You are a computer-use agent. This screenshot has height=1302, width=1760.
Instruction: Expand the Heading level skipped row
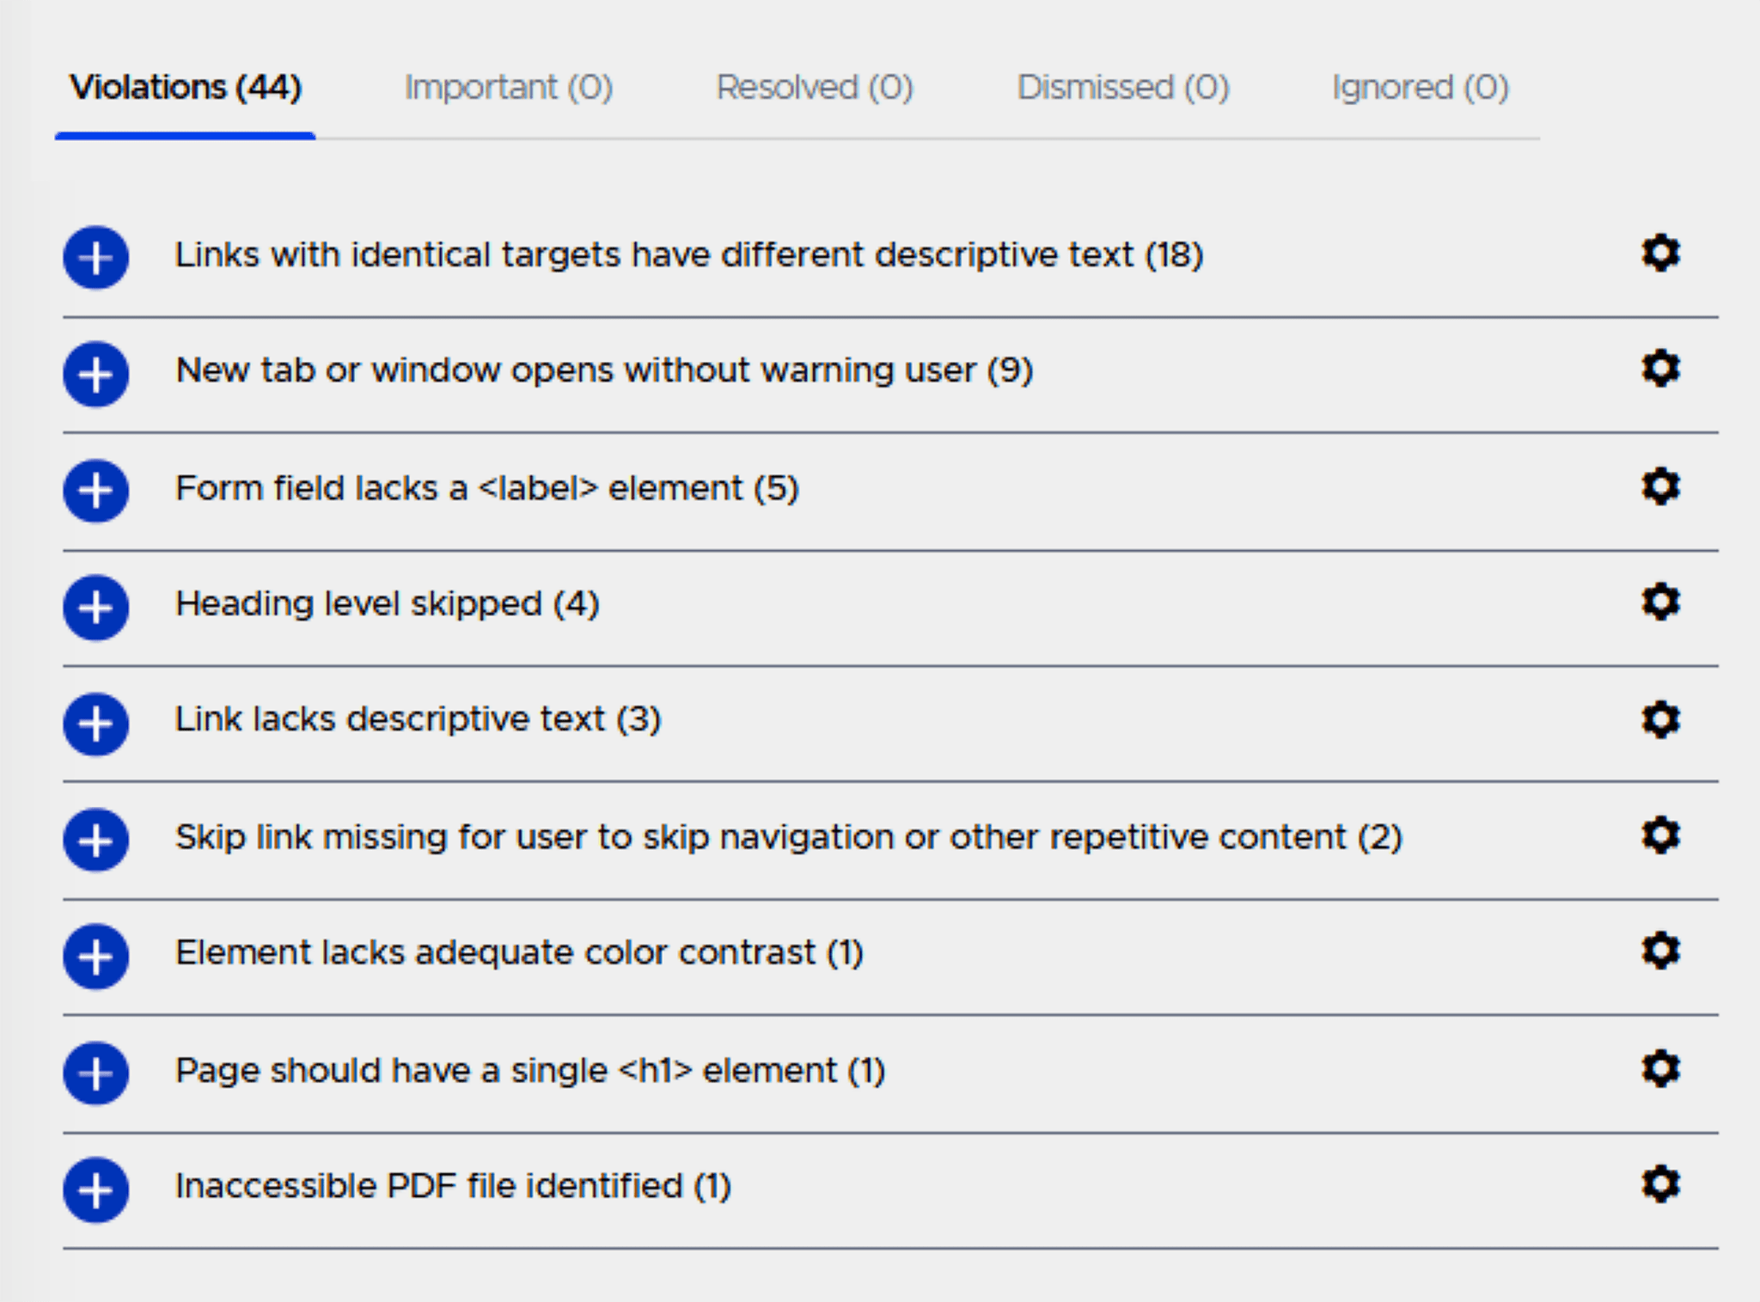point(95,608)
